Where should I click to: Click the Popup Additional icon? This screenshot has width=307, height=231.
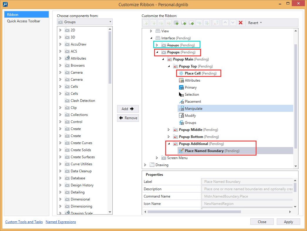[x=176, y=144]
